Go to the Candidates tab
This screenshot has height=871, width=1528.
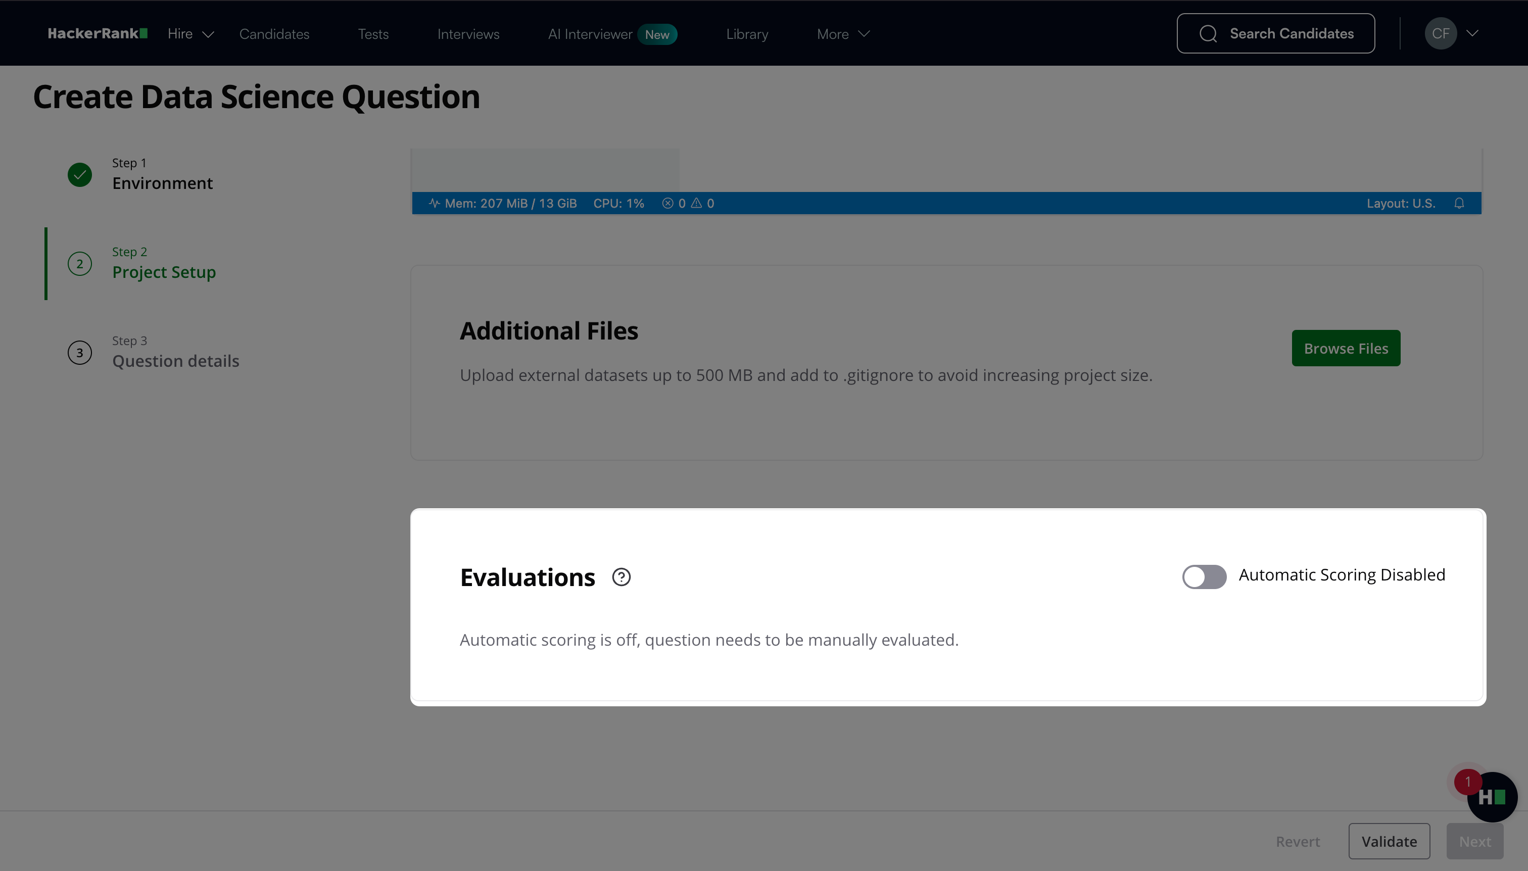click(274, 34)
